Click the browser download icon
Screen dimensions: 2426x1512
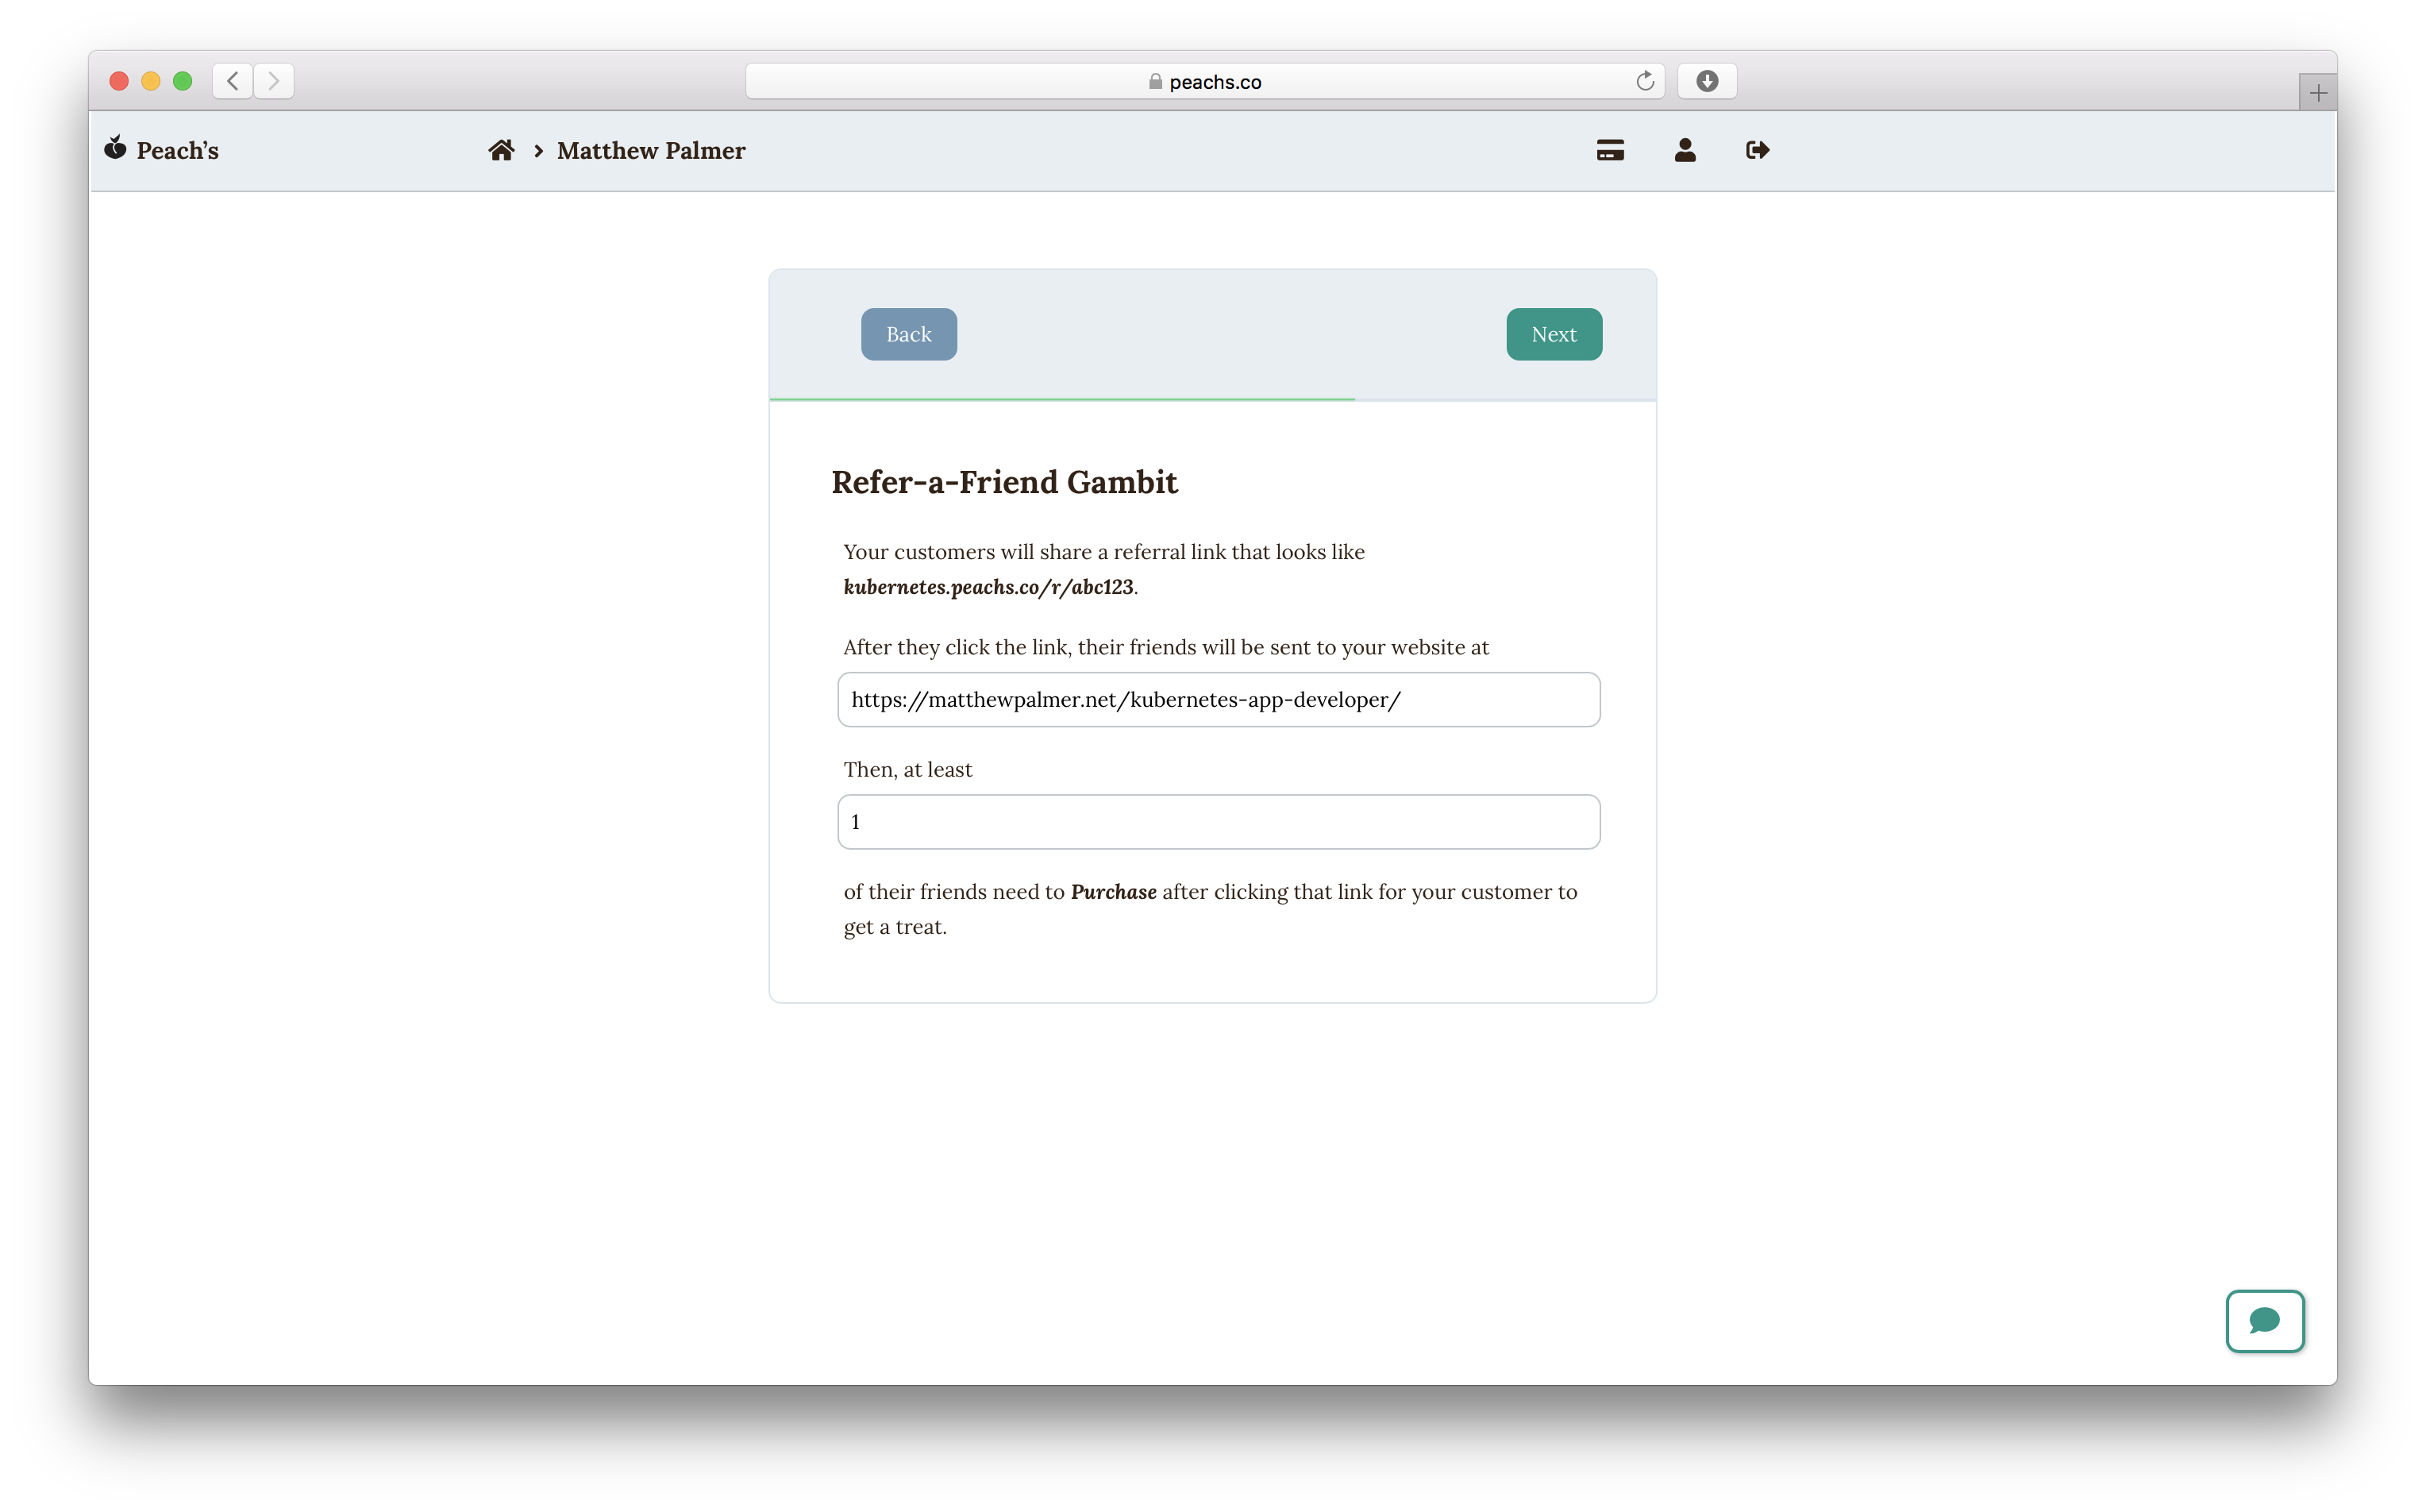point(1707,80)
